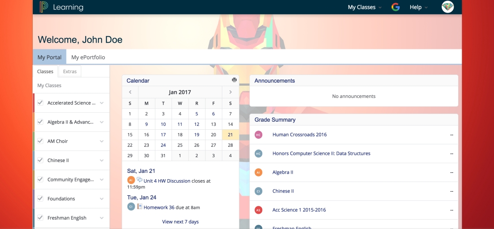
Task: Print the calendar with printer icon
Action: (x=234, y=80)
